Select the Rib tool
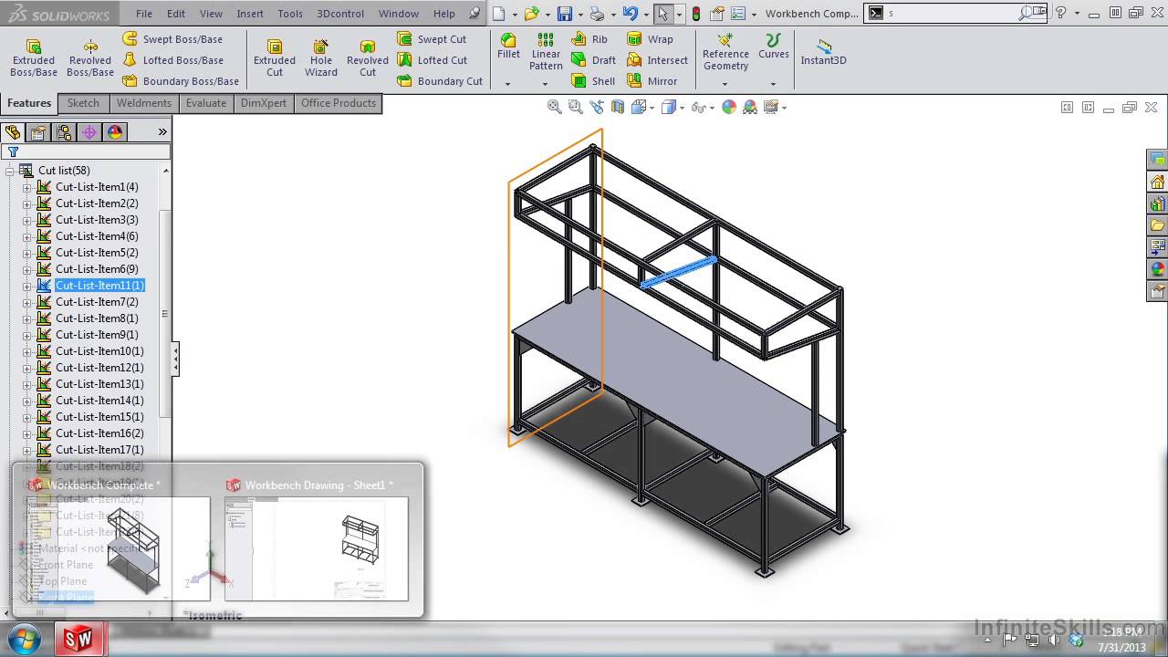 pyautogui.click(x=589, y=39)
